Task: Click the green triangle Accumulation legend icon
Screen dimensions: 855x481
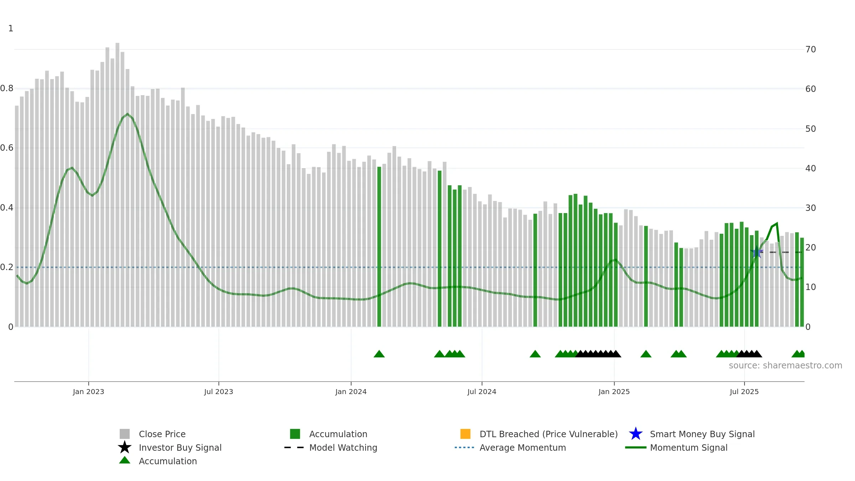Action: click(125, 460)
